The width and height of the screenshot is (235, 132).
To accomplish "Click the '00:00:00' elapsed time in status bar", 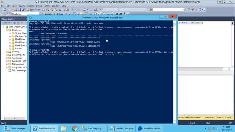I will 220,118.
